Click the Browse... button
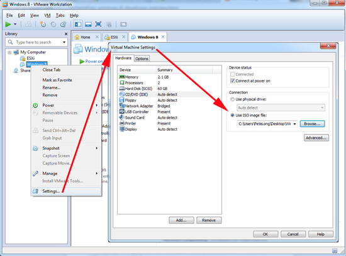Image resolution: width=346 pixels, height=256 pixels. [312, 124]
